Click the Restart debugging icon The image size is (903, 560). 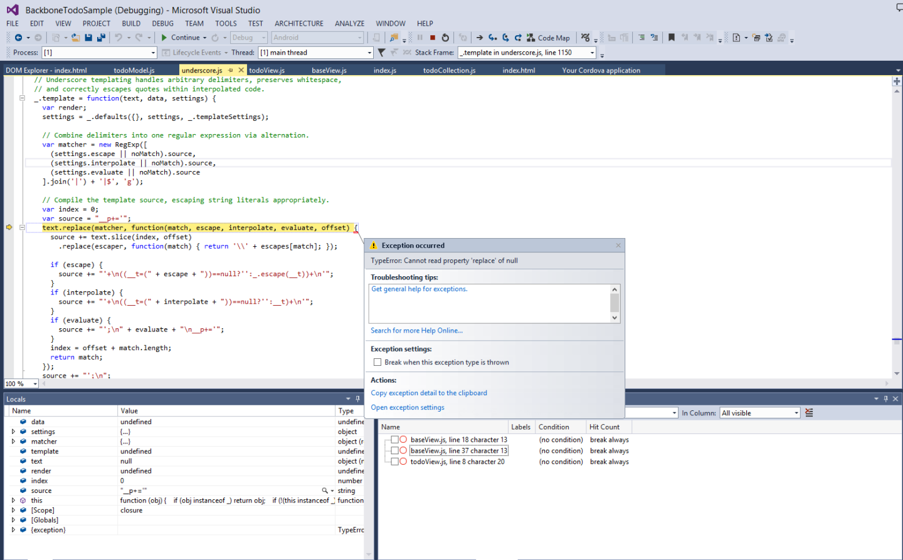(x=445, y=38)
